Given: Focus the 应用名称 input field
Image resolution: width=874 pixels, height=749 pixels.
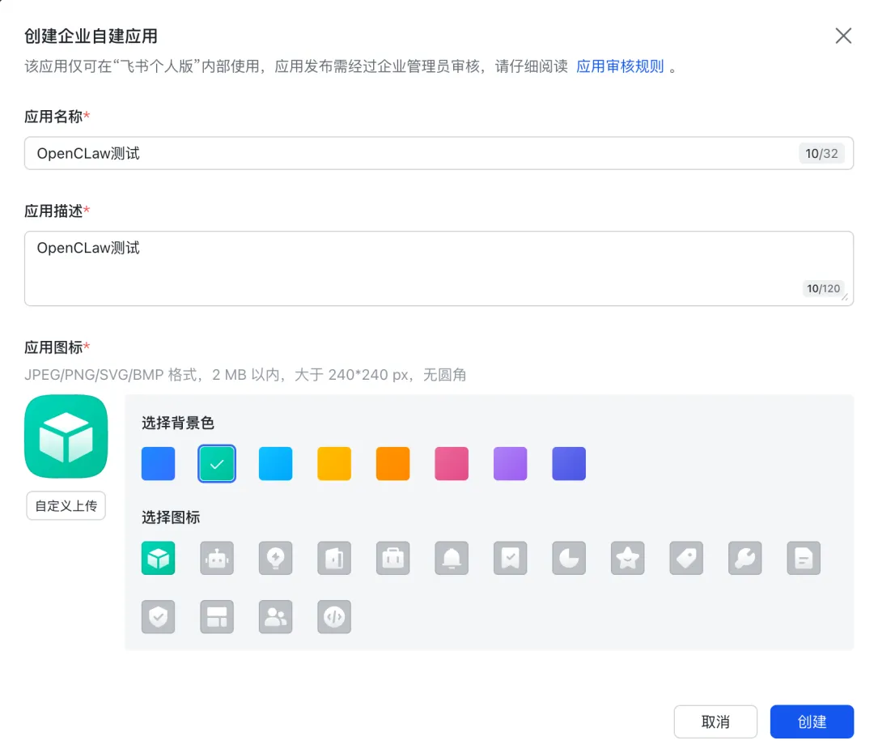Looking at the screenshot, I should 405,153.
